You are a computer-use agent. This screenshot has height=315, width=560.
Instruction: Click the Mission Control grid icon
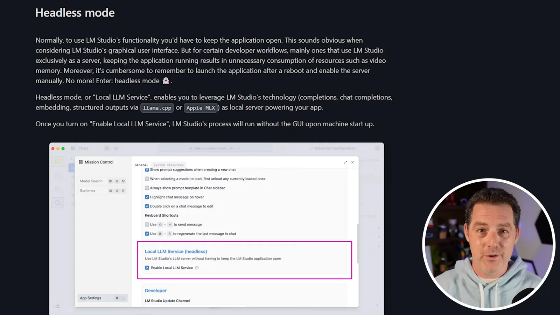pyautogui.click(x=81, y=162)
